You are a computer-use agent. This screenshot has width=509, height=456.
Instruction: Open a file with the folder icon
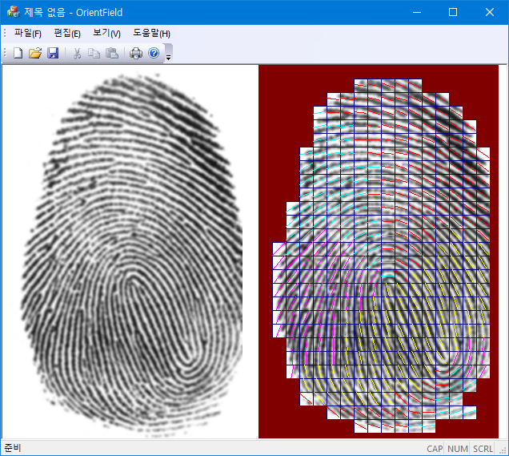click(35, 53)
